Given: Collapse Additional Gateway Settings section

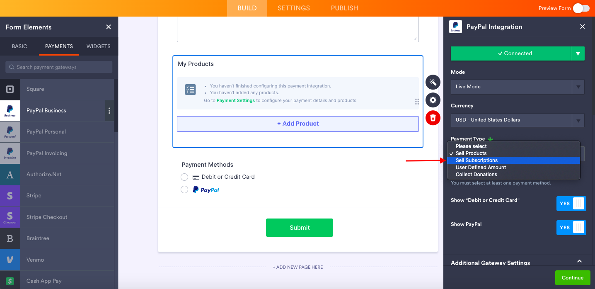Looking at the screenshot, I should [x=579, y=262].
